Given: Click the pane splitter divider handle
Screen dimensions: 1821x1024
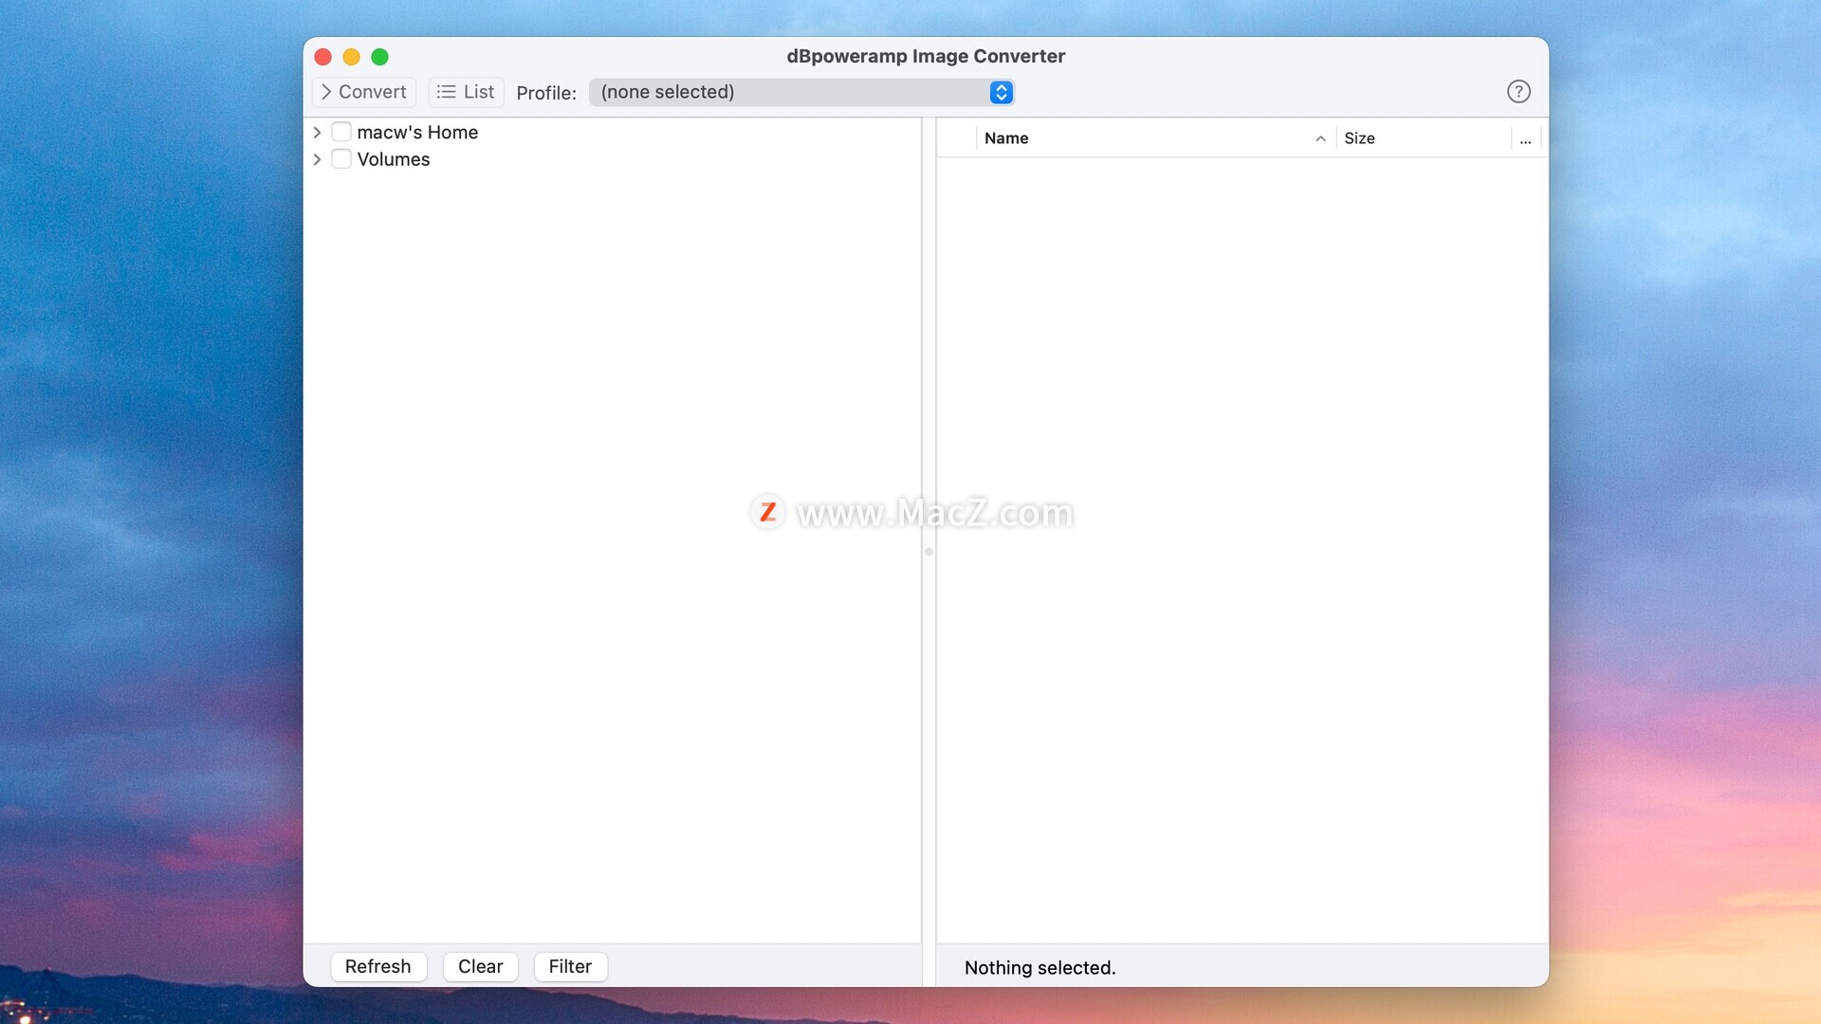Looking at the screenshot, I should [929, 552].
